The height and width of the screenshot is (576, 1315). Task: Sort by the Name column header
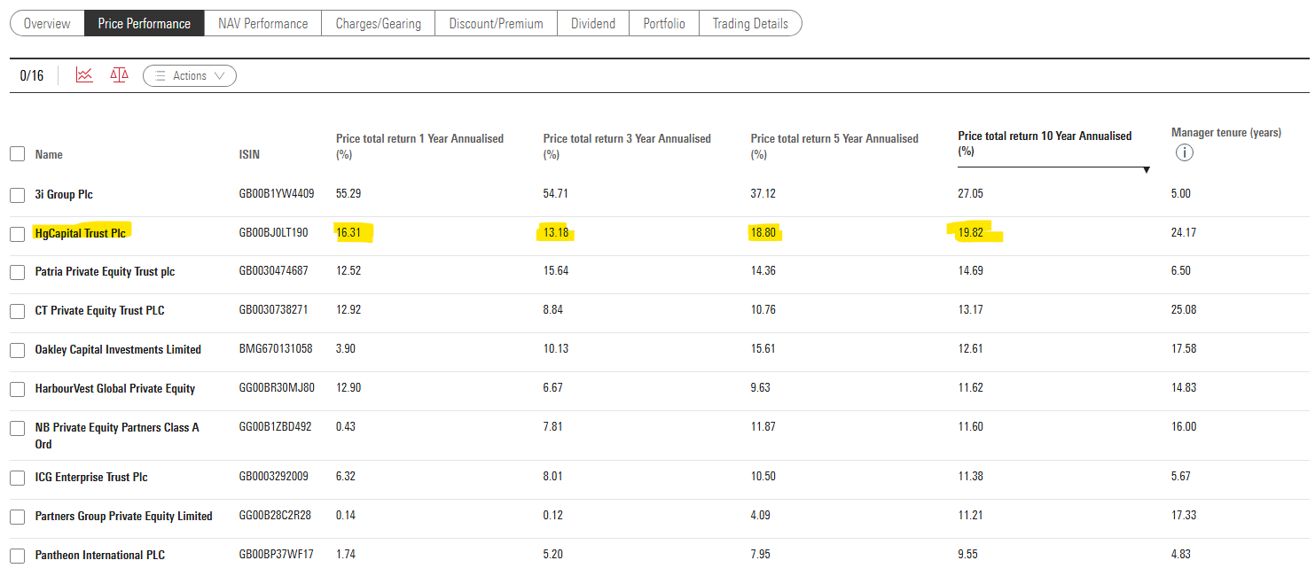[49, 154]
